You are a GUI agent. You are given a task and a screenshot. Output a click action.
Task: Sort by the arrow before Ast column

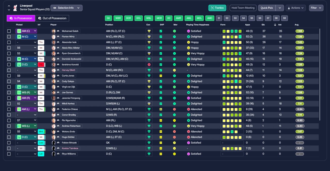pos(275,25)
